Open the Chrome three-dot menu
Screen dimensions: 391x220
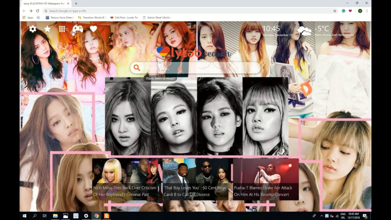(x=367, y=11)
